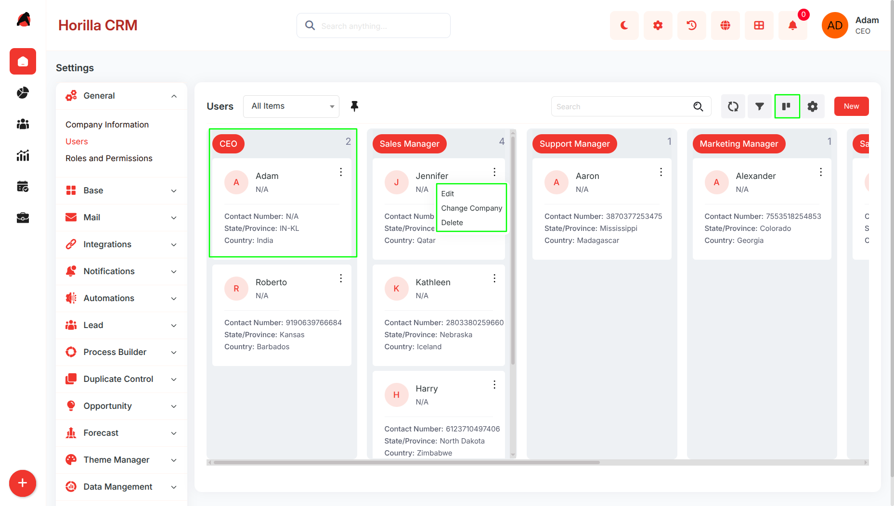The width and height of the screenshot is (894, 506).
Task: Click the New user button
Action: [851, 106]
